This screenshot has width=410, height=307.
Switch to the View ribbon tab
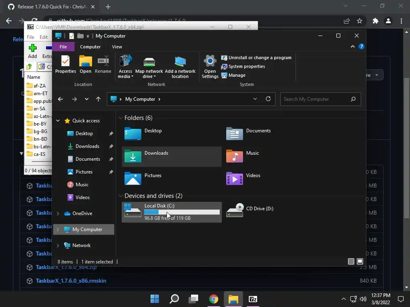click(x=117, y=47)
